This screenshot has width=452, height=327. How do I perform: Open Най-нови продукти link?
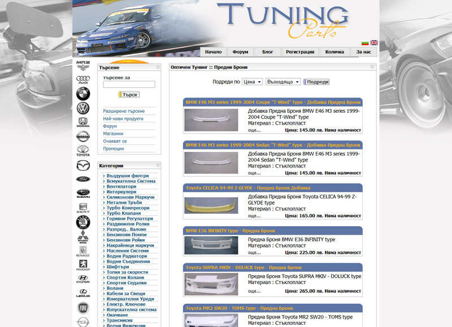tap(123, 118)
